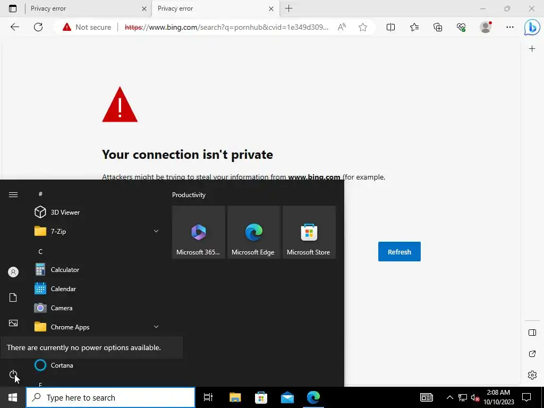Open Calendar app in Start list
The image size is (544, 408).
point(97,288)
